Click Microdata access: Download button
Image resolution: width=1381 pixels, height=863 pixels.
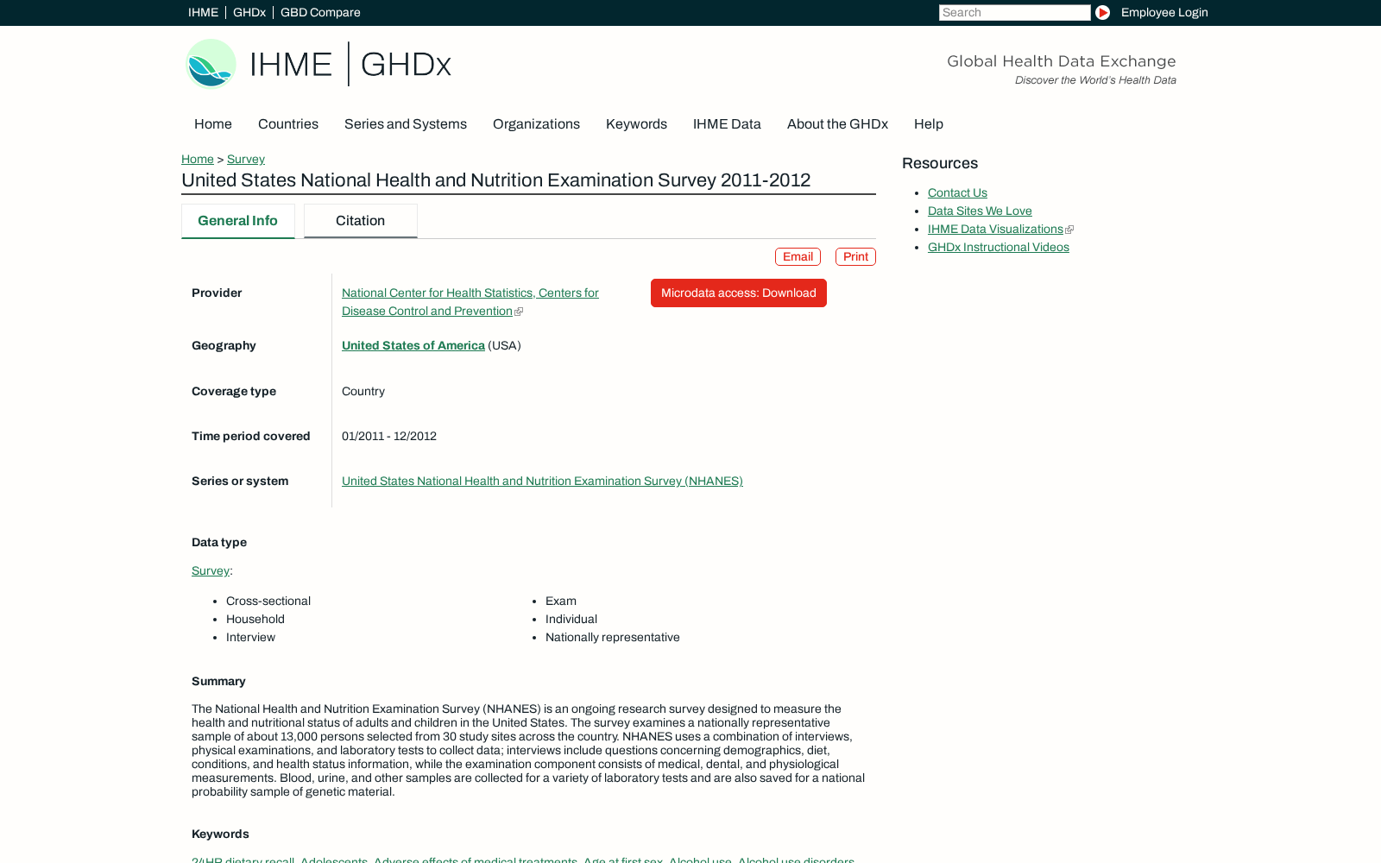point(739,293)
